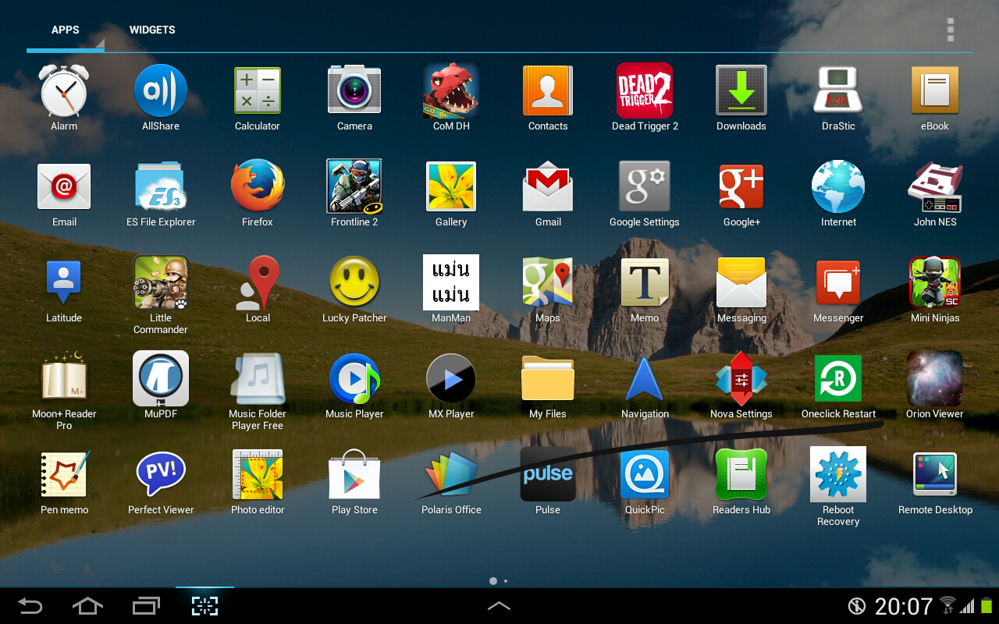The width and height of the screenshot is (999, 624).
Task: Open the Orion Viewer app
Action: [x=935, y=378]
